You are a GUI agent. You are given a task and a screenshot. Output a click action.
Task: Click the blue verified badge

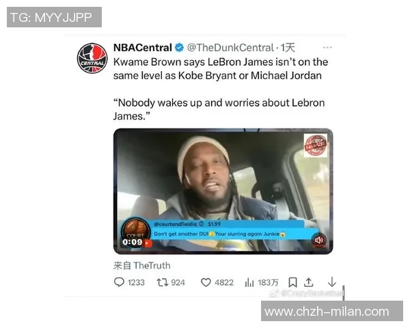pyautogui.click(x=179, y=48)
